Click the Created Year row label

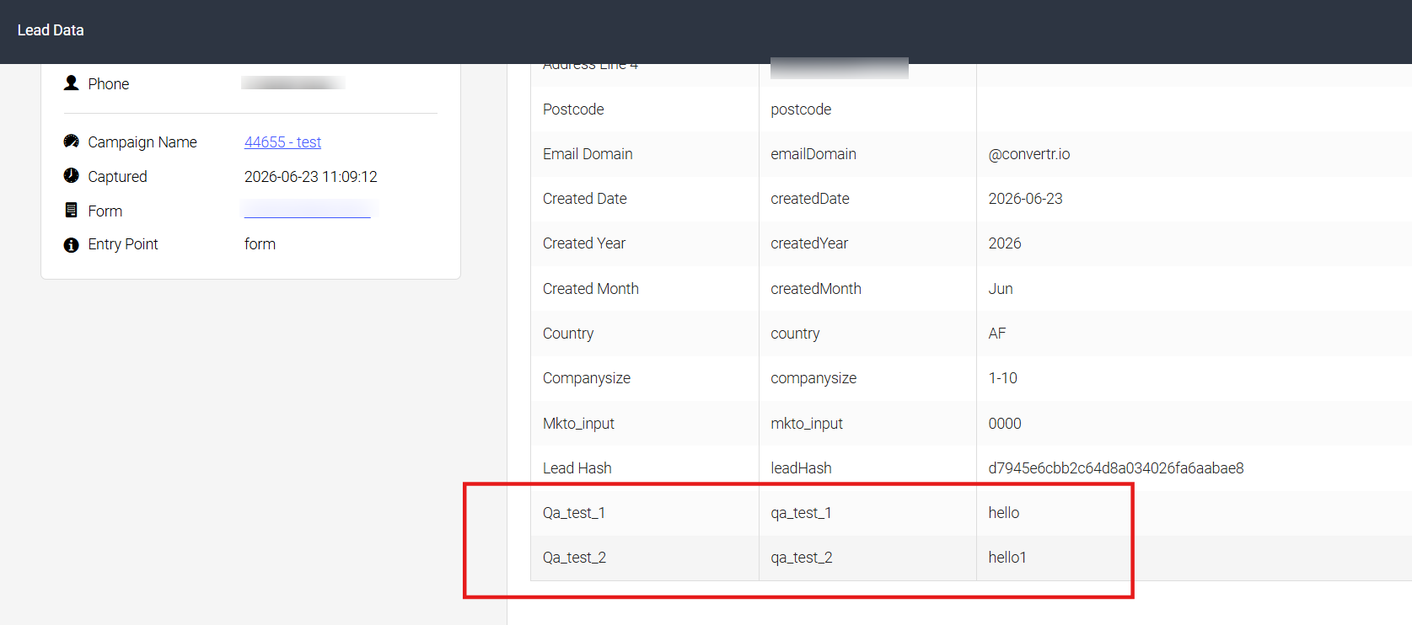tap(584, 243)
